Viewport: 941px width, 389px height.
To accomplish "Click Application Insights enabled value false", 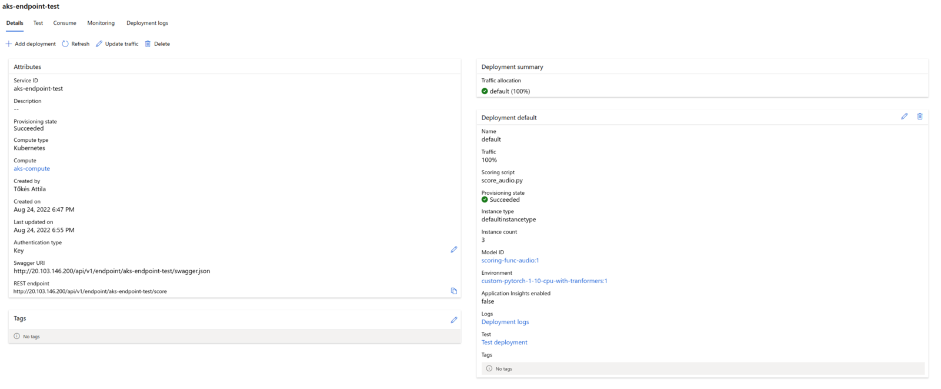I will pyautogui.click(x=488, y=301).
